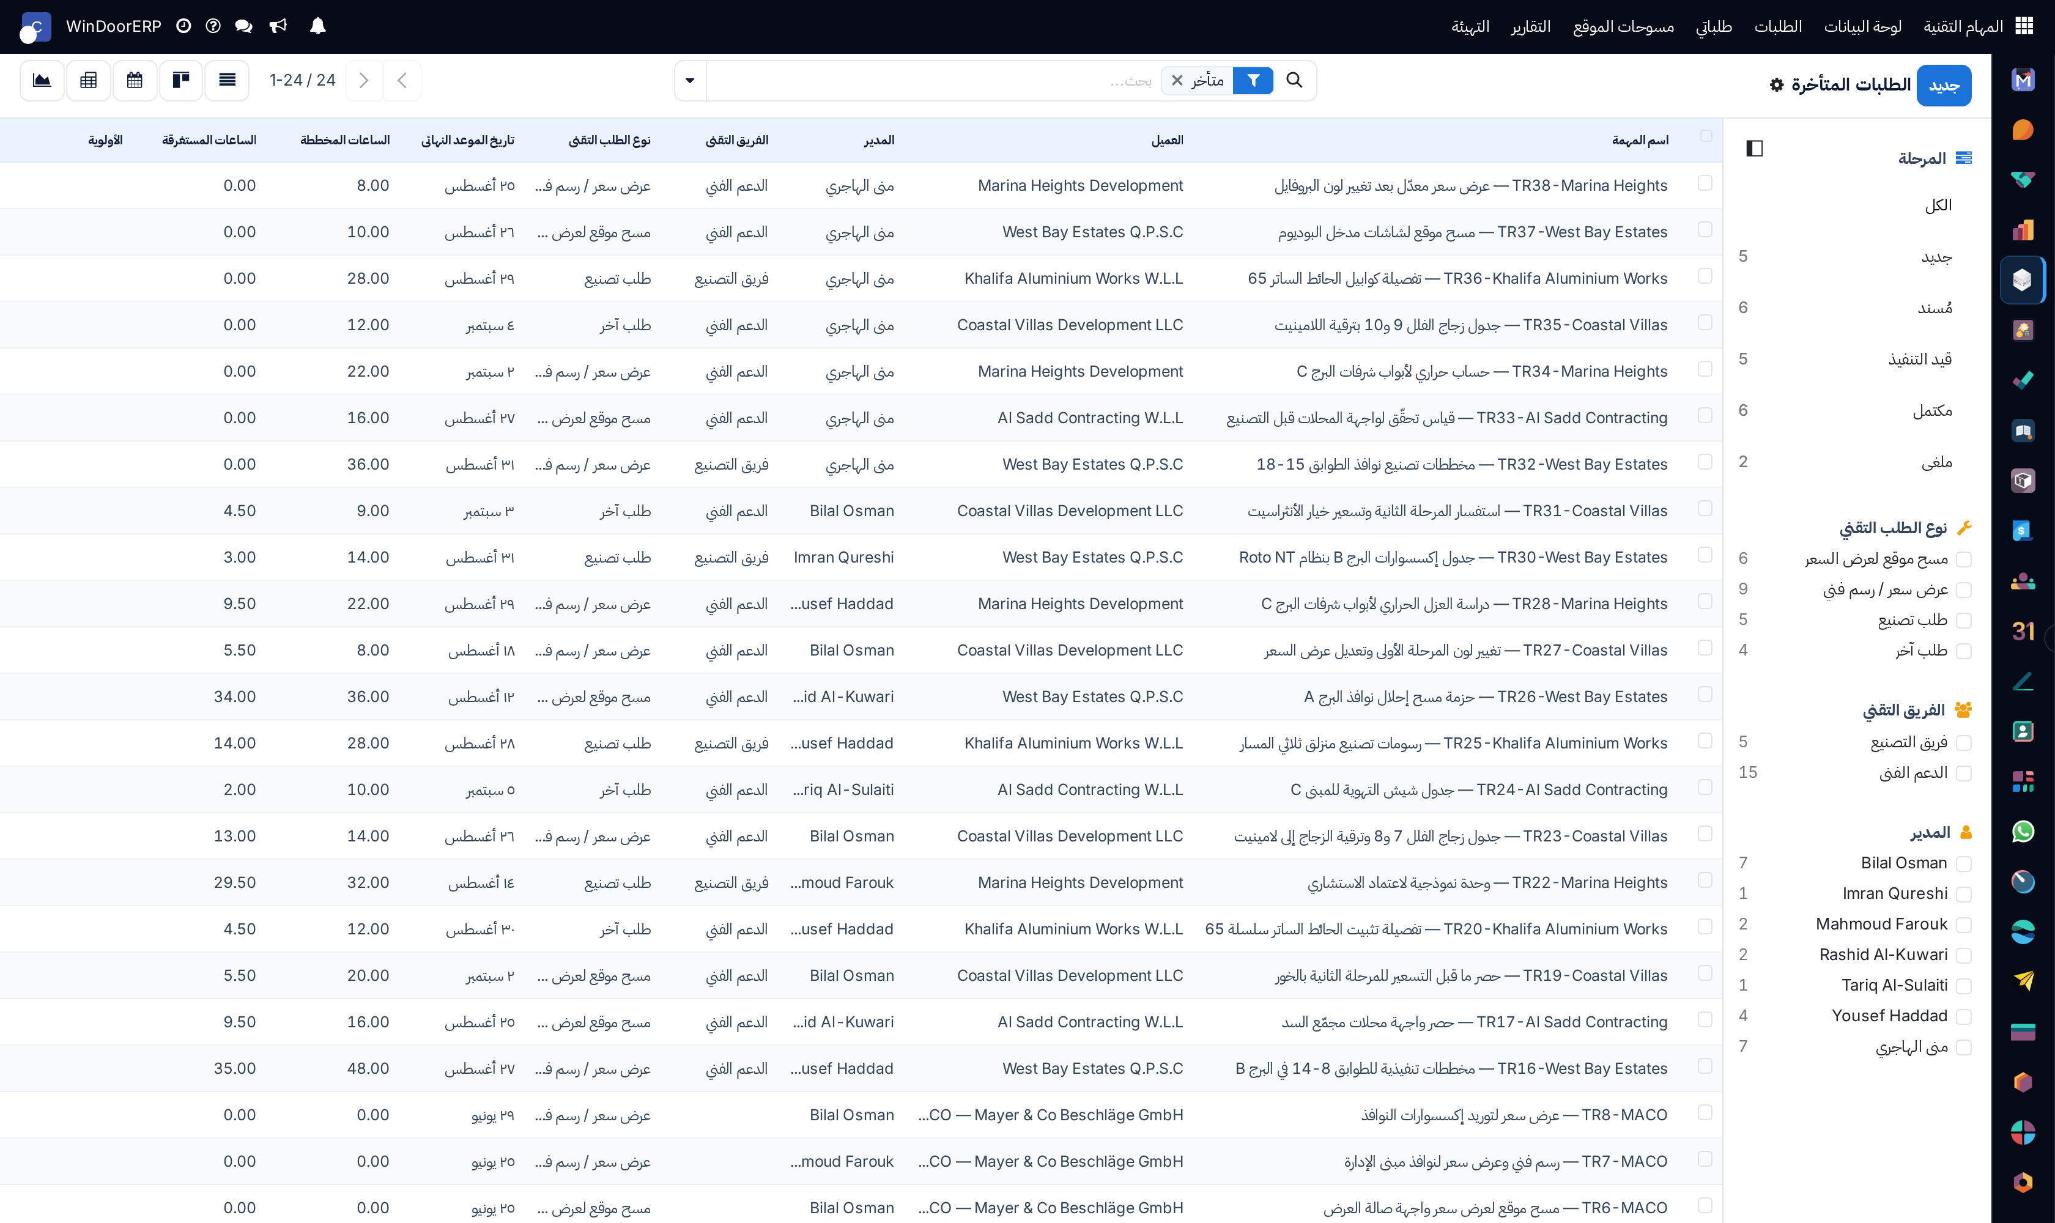Sort by column العميل
Screen dimensions: 2055x1223
click(1167, 140)
